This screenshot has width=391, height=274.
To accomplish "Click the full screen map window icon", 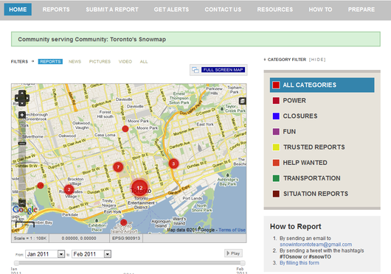I will point(195,70).
